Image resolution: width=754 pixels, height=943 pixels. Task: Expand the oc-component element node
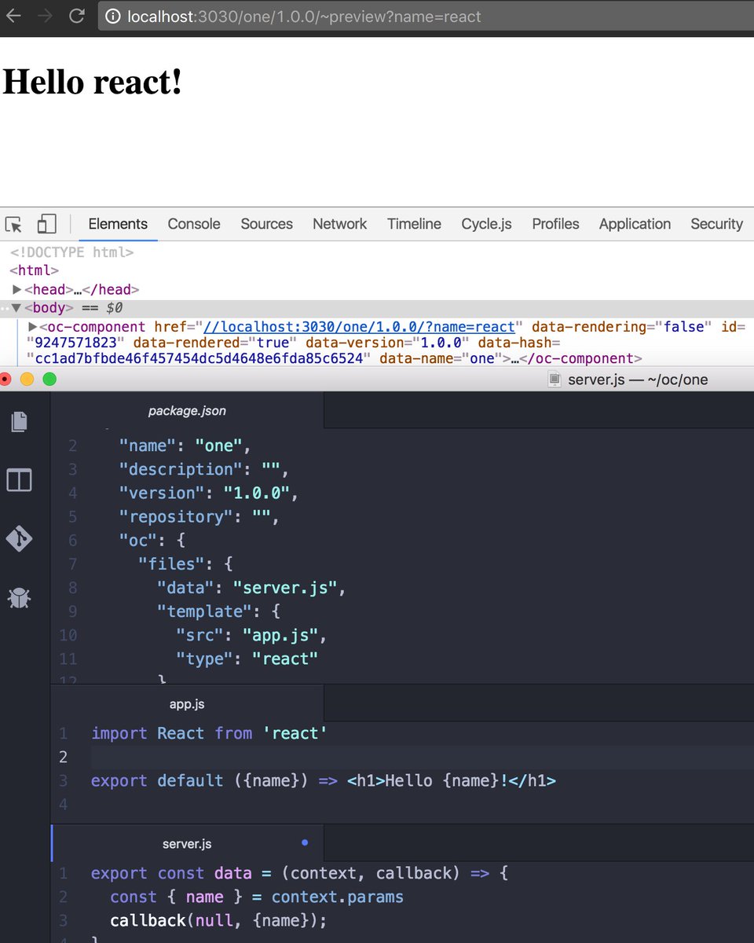coord(33,327)
